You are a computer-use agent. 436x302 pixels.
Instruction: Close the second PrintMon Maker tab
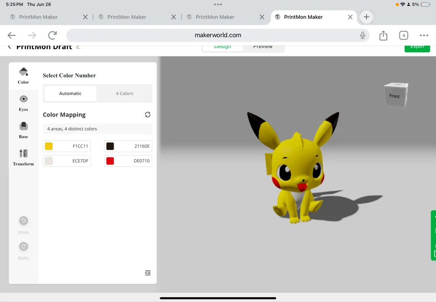tap(174, 17)
